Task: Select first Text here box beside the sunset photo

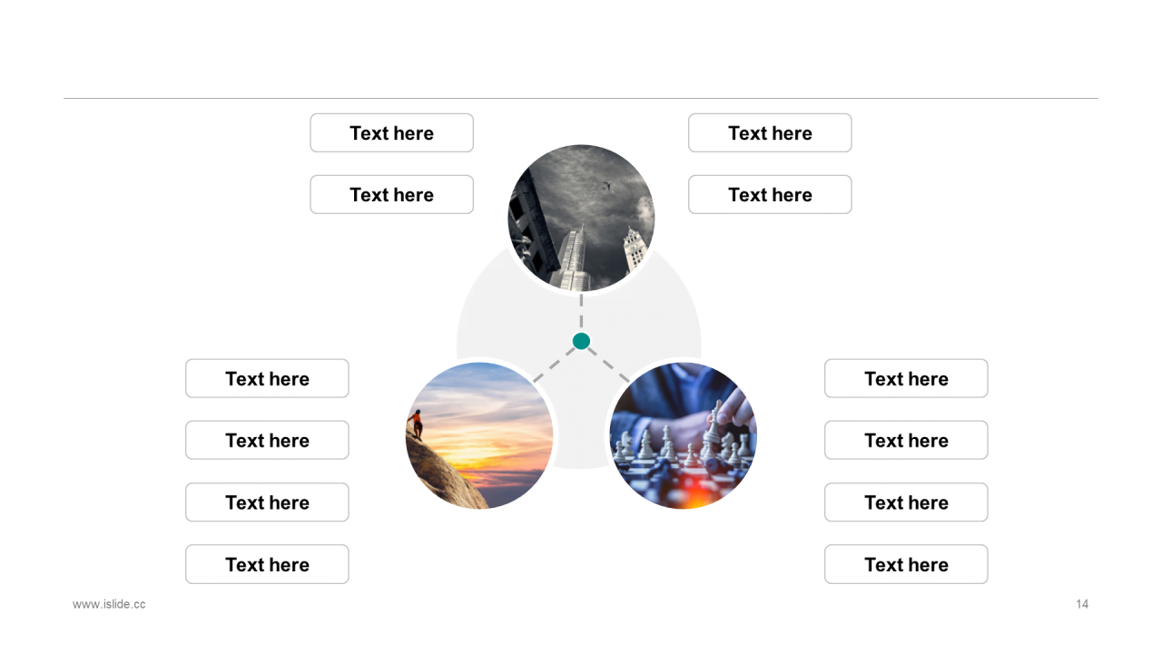Action: (267, 378)
